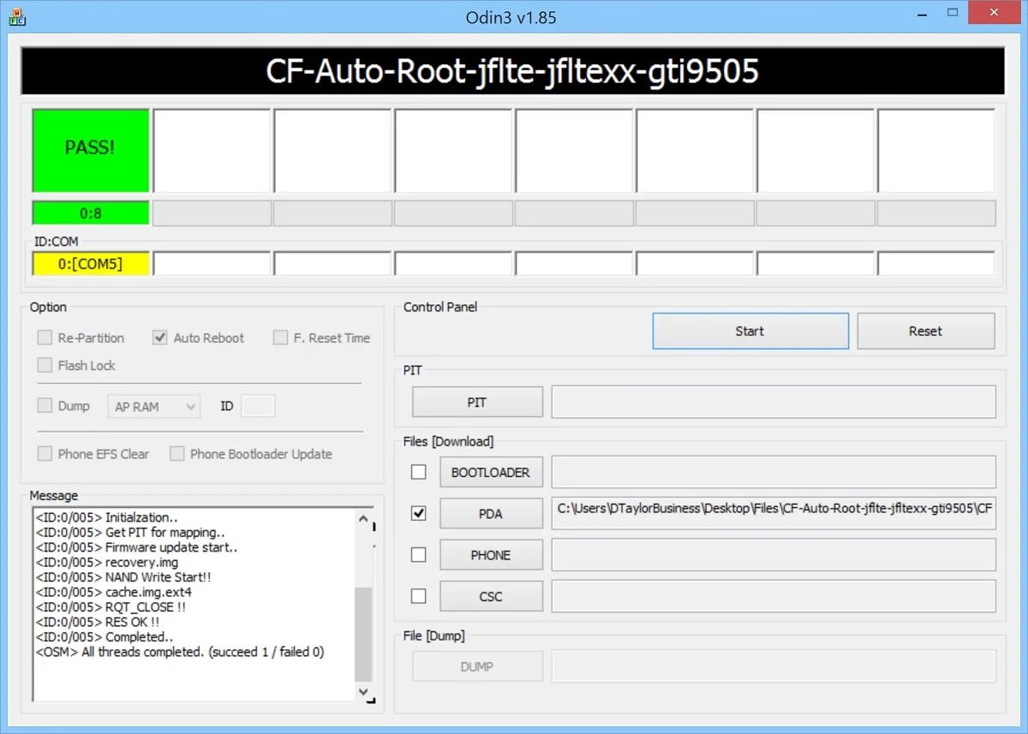Click the PDA file path field

click(x=774, y=513)
